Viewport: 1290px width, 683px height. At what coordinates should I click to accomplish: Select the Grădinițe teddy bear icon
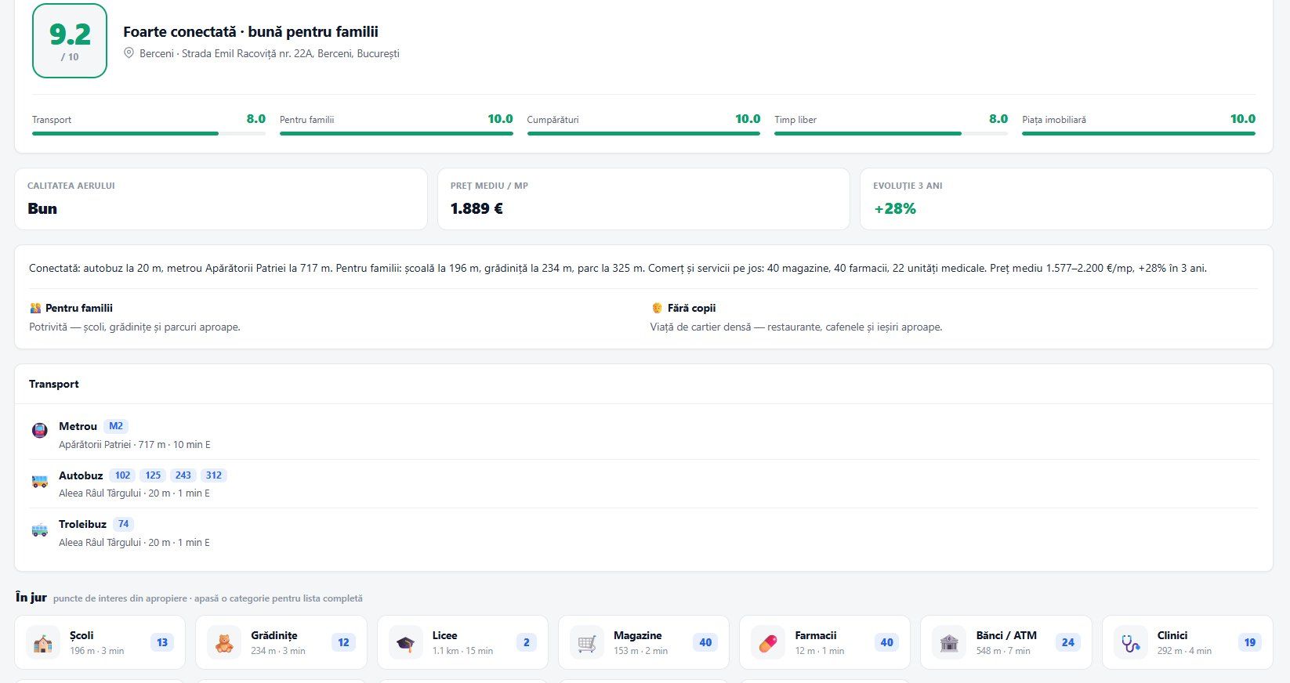click(224, 643)
